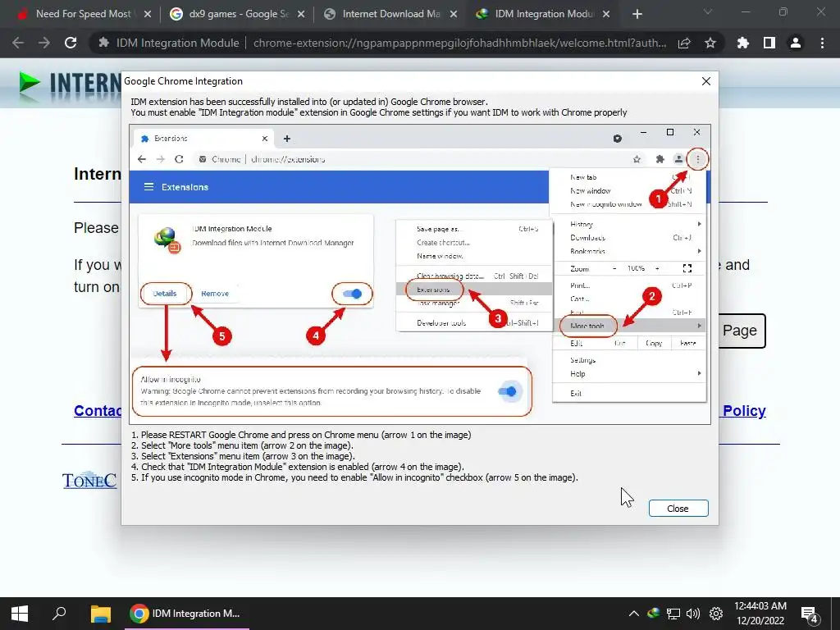Close the Need For Speed tab
This screenshot has height=630, width=840.
(148, 14)
